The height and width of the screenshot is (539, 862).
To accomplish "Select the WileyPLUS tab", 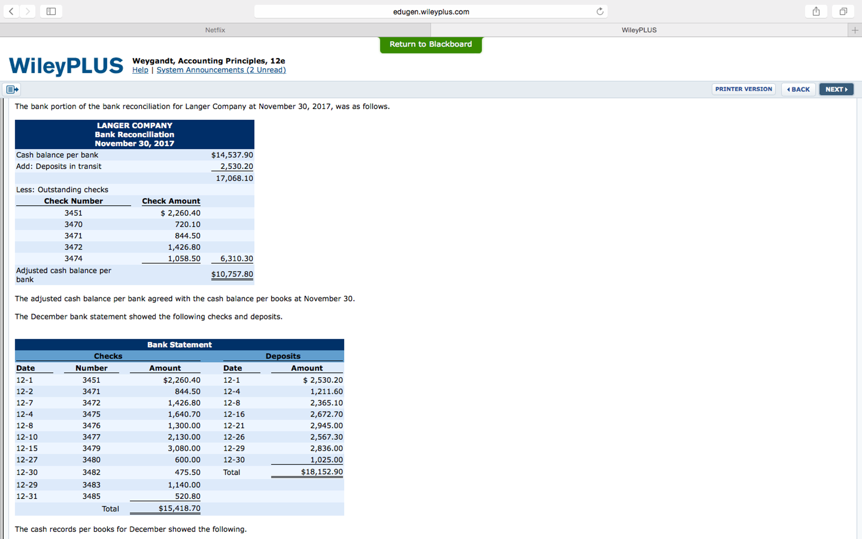I will (x=639, y=30).
